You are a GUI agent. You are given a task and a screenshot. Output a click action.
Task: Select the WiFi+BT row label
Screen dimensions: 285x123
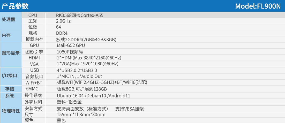pos(34,83)
